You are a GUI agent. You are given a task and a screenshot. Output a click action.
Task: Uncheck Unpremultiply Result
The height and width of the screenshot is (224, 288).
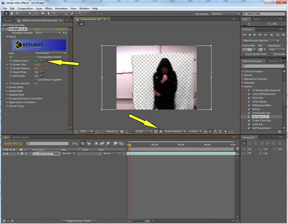(36, 57)
